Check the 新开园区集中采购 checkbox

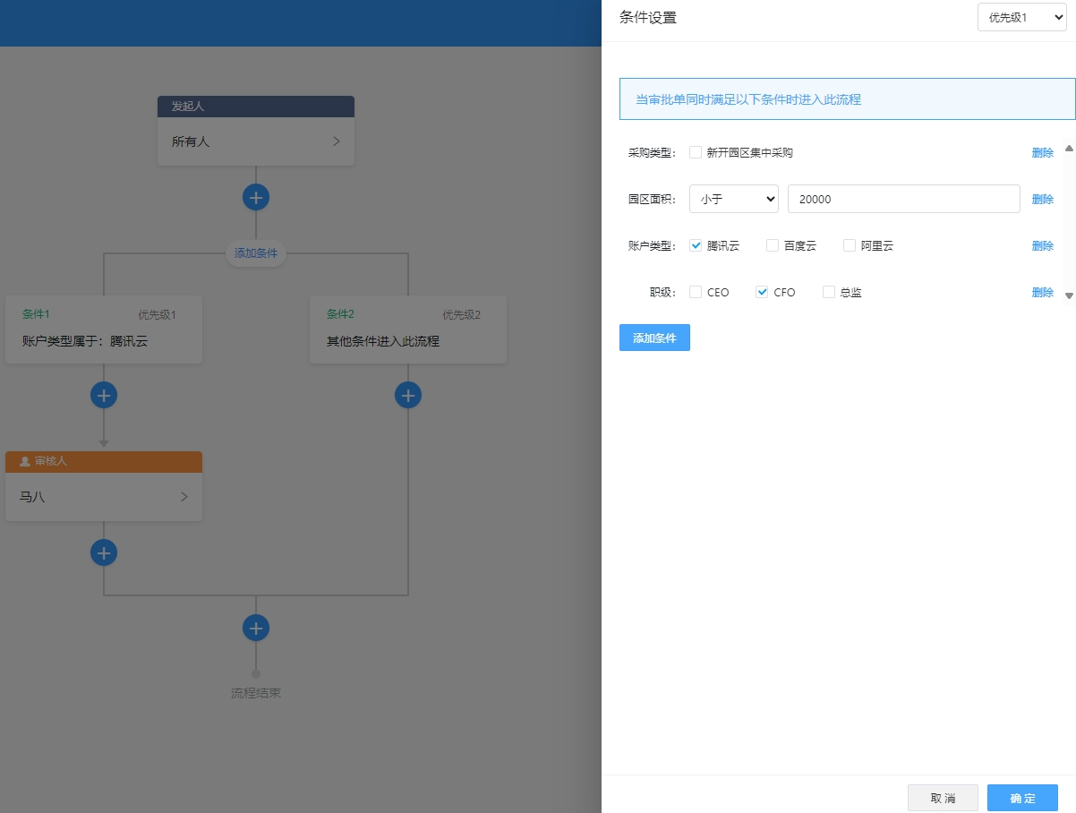696,152
